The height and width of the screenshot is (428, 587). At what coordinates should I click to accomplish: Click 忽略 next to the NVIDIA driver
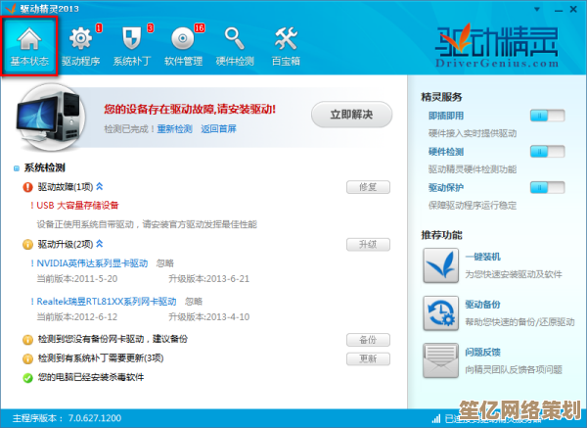pos(165,263)
